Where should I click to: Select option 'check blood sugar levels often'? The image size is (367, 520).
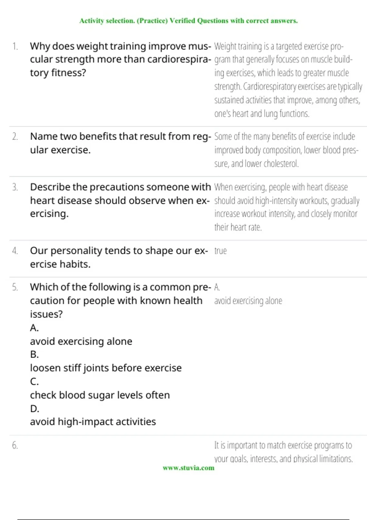point(100,395)
